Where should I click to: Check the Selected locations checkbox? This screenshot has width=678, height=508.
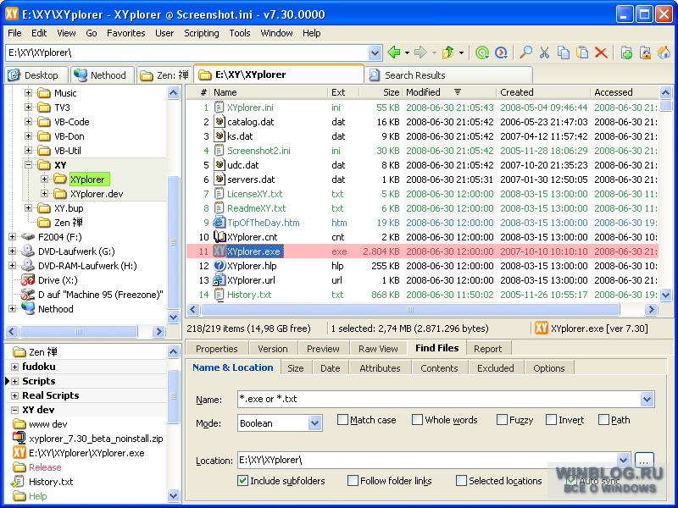(x=461, y=480)
